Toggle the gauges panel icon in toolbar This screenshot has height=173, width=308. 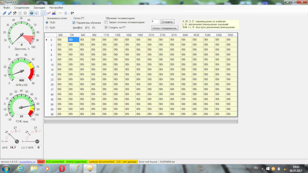click(32, 13)
